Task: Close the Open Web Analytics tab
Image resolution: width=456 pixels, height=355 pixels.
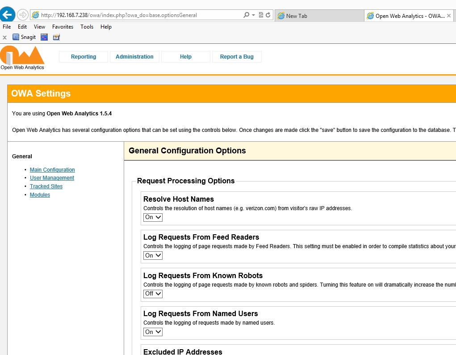Action: coord(449,16)
